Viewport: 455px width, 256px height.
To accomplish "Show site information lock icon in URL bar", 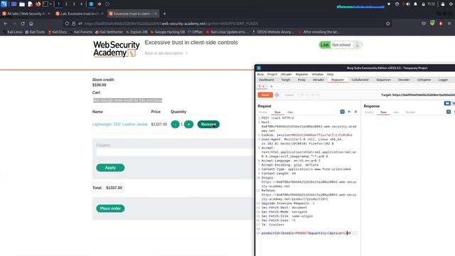I will [73, 23].
